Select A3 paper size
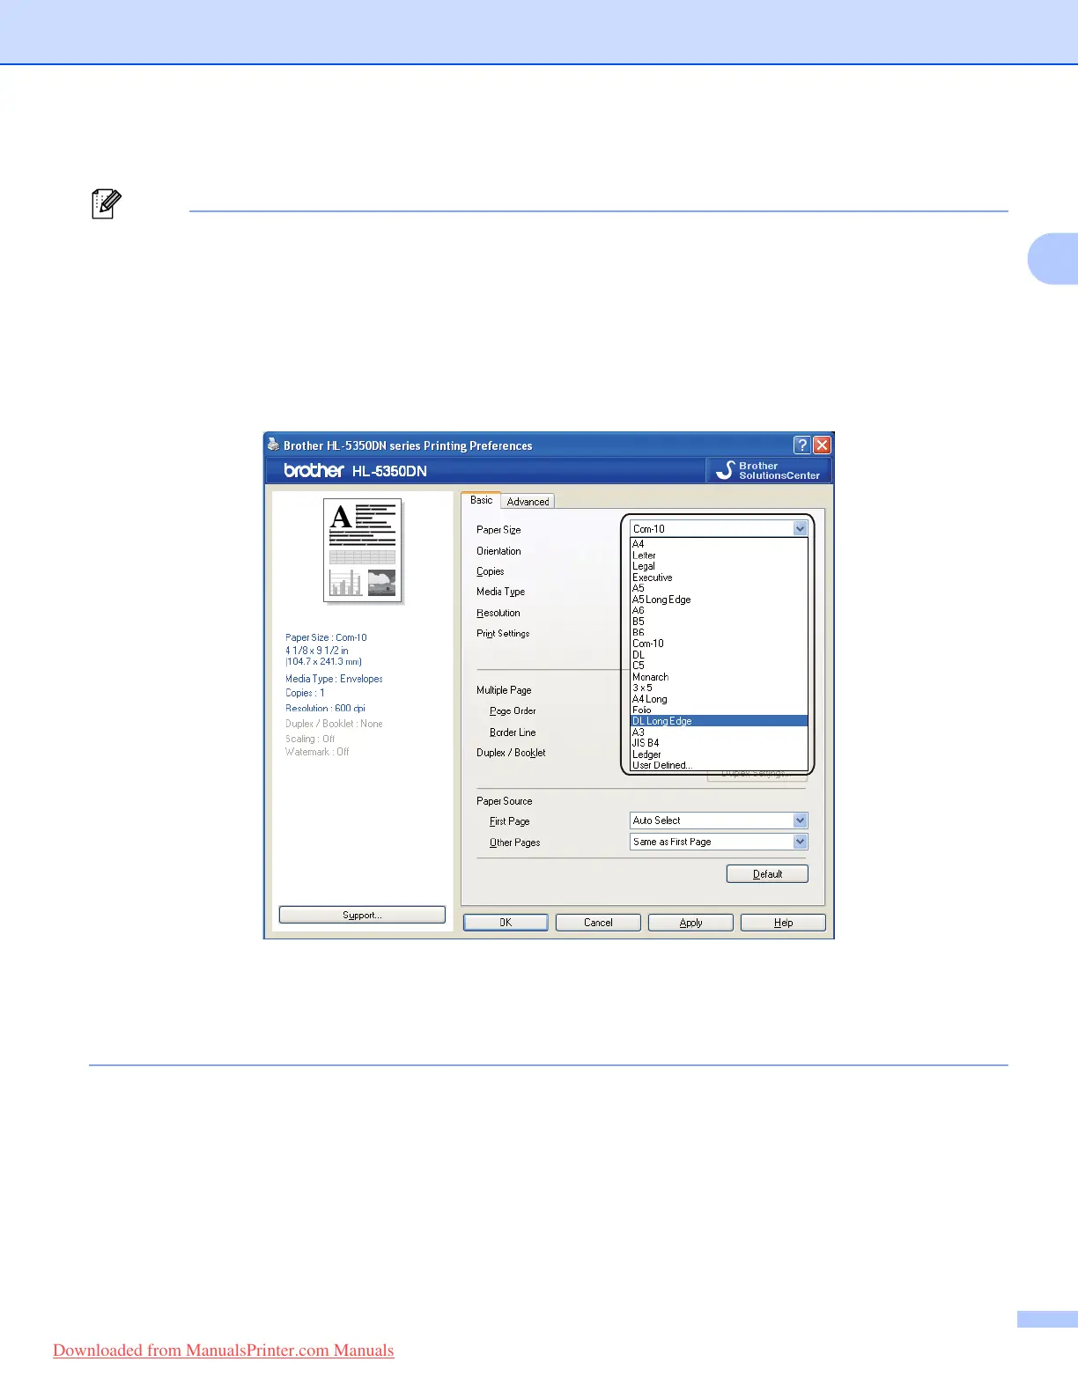 tap(719, 732)
